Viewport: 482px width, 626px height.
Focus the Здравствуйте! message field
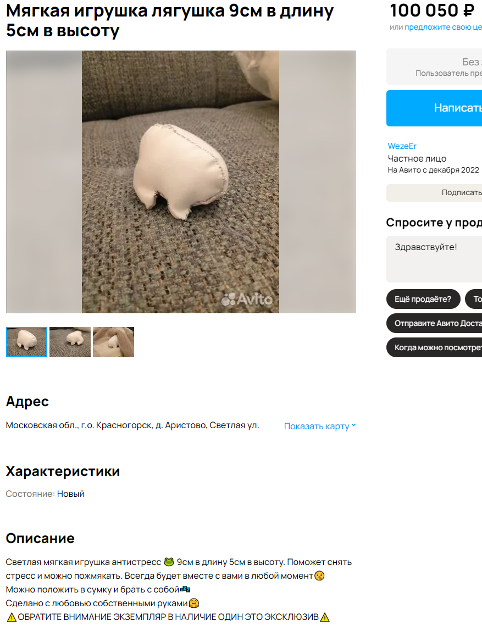coord(434,259)
